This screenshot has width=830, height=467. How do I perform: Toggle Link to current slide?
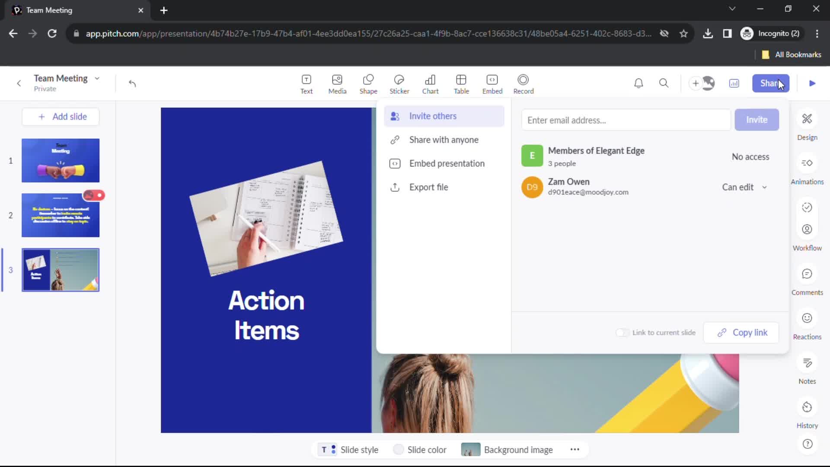pos(621,333)
